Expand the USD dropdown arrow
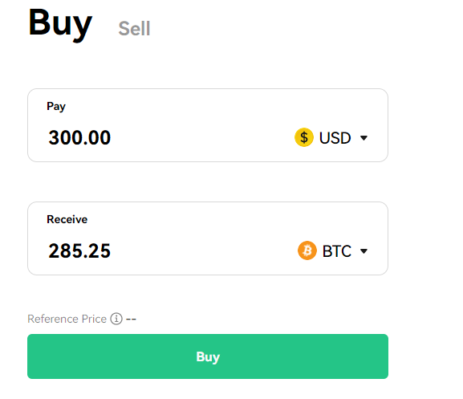The image size is (463, 399). [363, 138]
